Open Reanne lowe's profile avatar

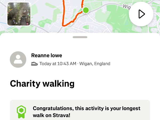click(18, 59)
